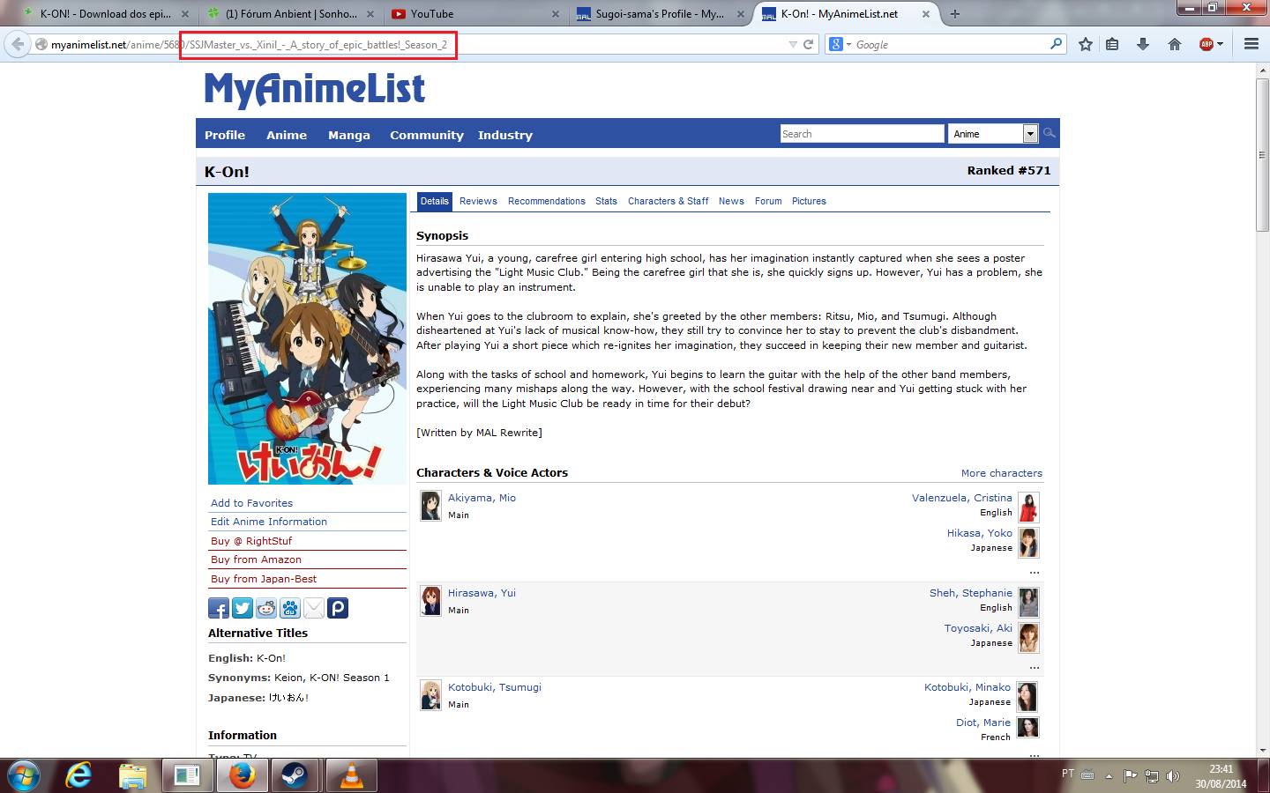Viewport: 1270px width, 793px height.
Task: Open the Anime search category dropdown
Action: (x=1030, y=133)
